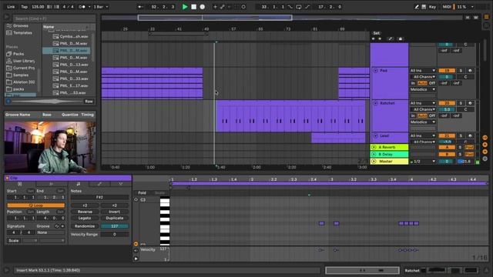
Task: Open the 1 Bar quantization menu
Action: point(101,7)
